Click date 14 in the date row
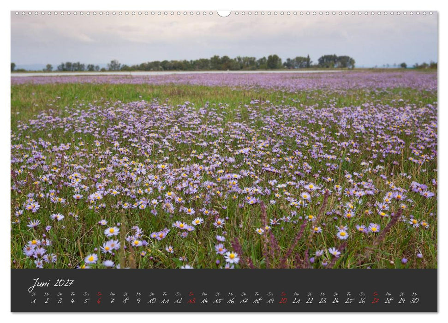The height and width of the screenshot is (323, 448). [x=204, y=301]
